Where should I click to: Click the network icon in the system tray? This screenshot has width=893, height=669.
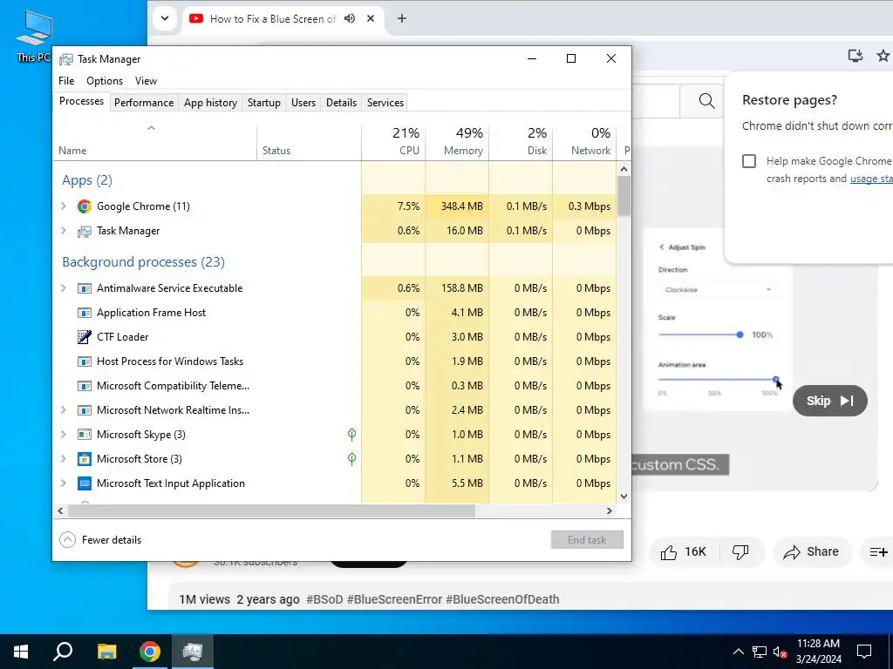760,652
